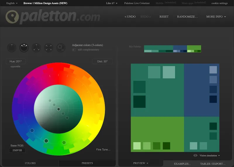
Task: Click the darkest navy swatch in the blue block
Action: point(213,99)
